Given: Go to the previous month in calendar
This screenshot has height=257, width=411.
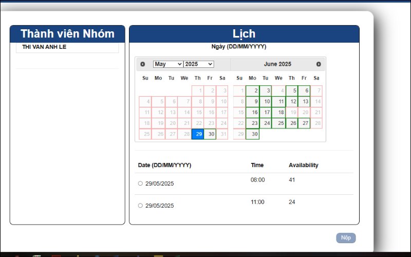Looking at the screenshot, I should click(x=143, y=64).
